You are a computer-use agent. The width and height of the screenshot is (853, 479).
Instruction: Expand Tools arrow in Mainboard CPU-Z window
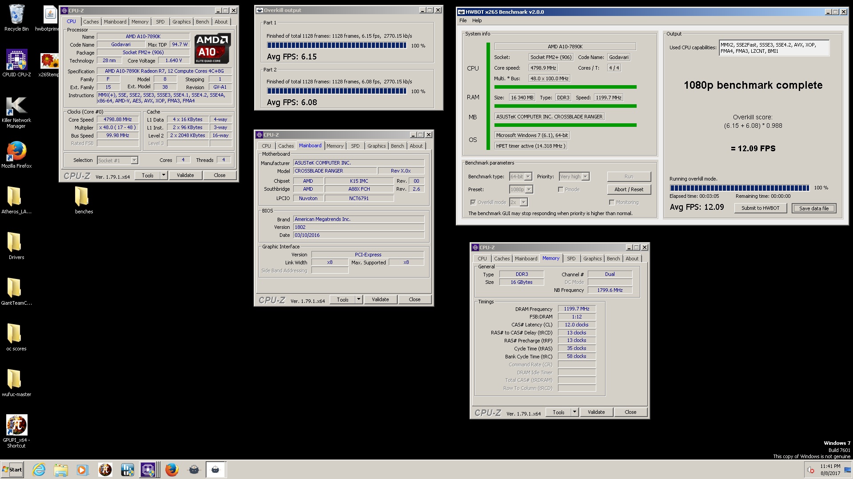click(x=359, y=299)
